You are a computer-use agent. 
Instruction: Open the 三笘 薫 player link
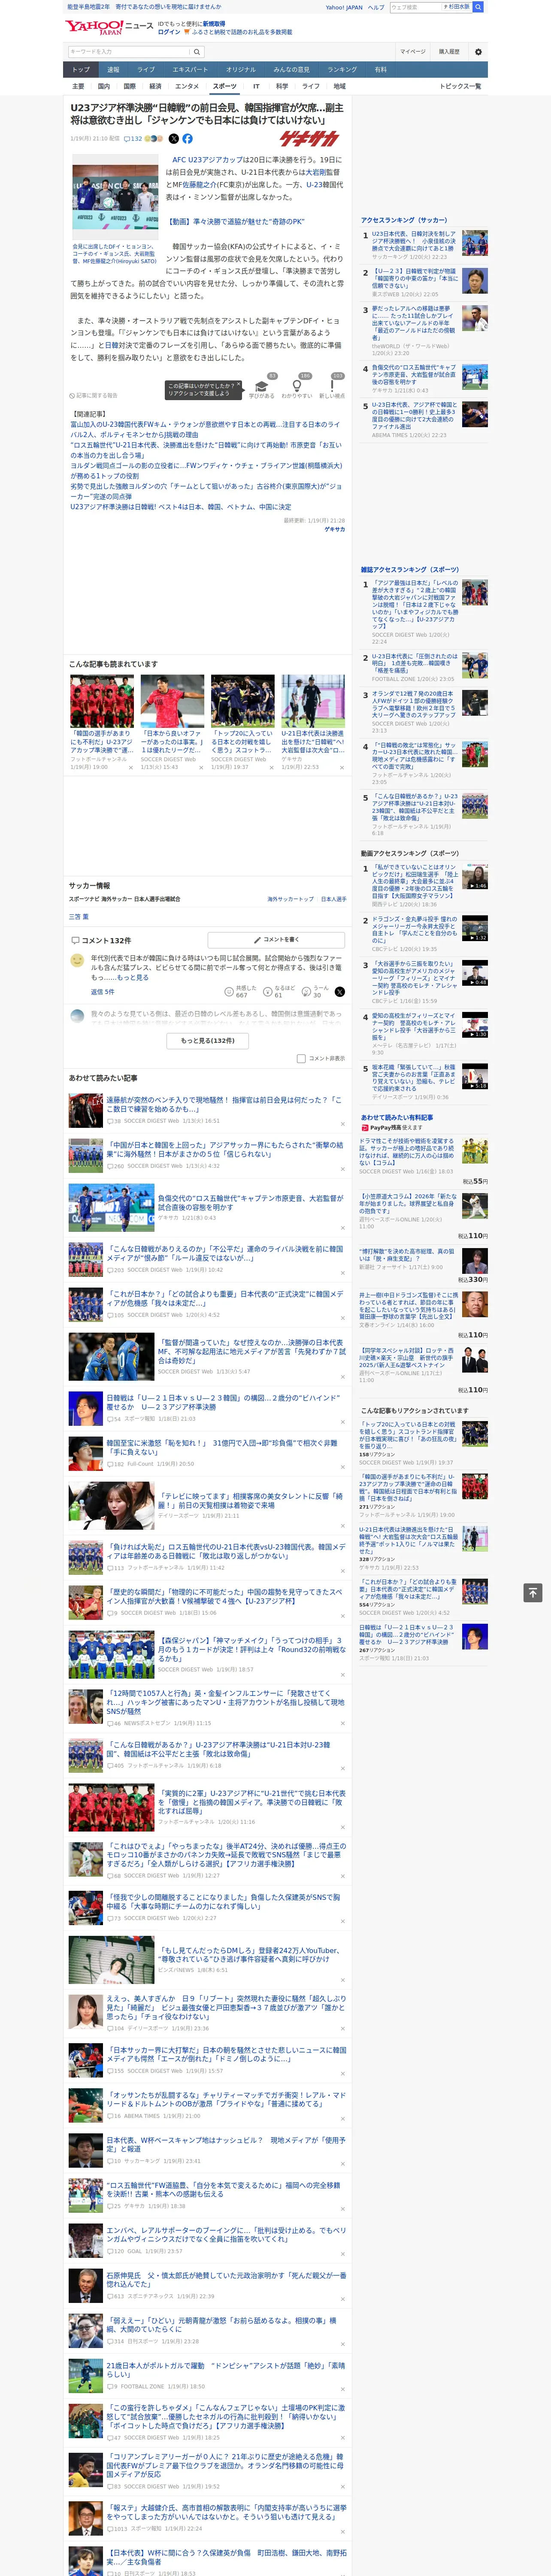click(78, 916)
